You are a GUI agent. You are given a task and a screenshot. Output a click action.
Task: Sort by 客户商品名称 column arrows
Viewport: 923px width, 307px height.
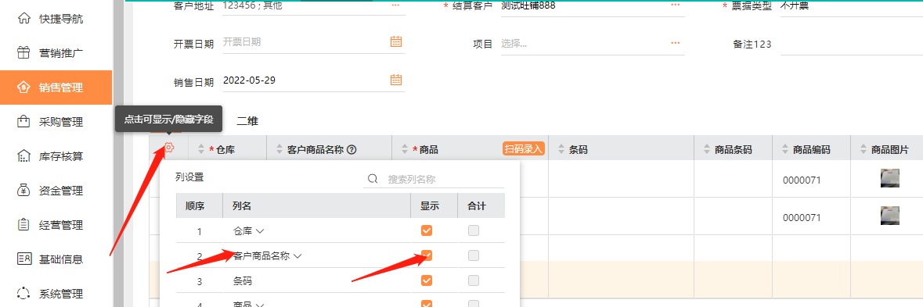279,150
